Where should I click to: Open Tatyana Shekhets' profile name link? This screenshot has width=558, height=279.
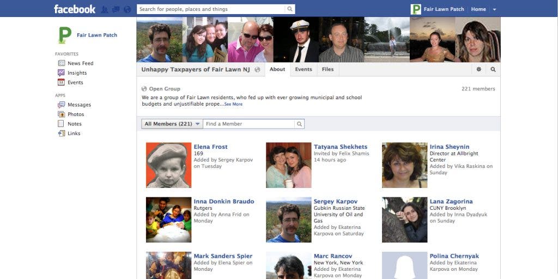(340, 147)
